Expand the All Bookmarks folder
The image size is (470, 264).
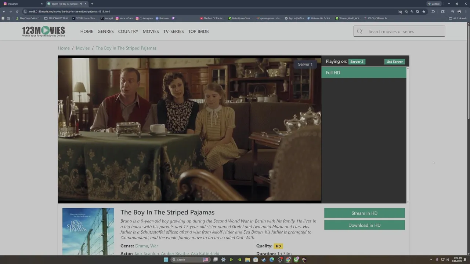(x=458, y=18)
